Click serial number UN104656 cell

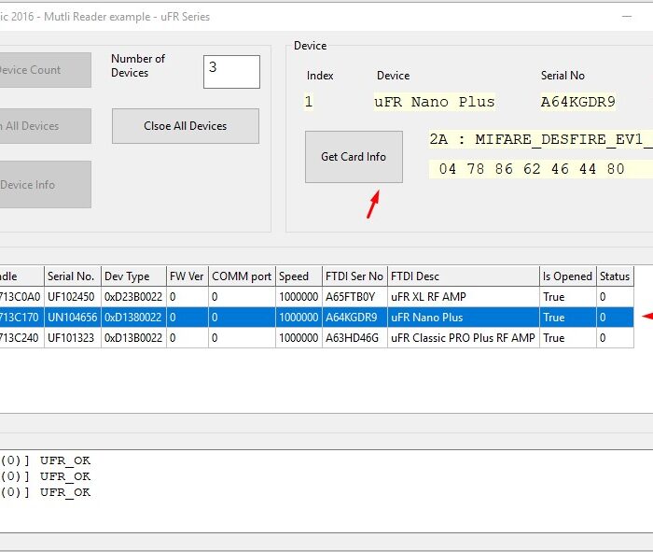[x=73, y=318]
